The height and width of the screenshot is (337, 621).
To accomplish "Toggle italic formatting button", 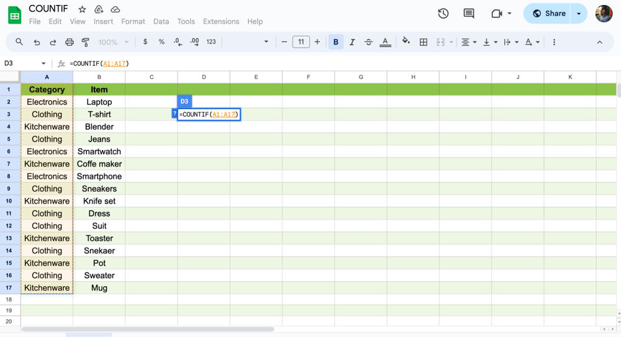I will [x=352, y=42].
